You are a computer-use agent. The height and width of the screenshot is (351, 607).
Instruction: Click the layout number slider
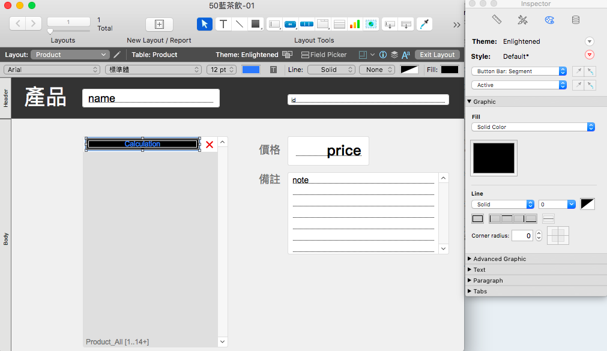(50, 31)
